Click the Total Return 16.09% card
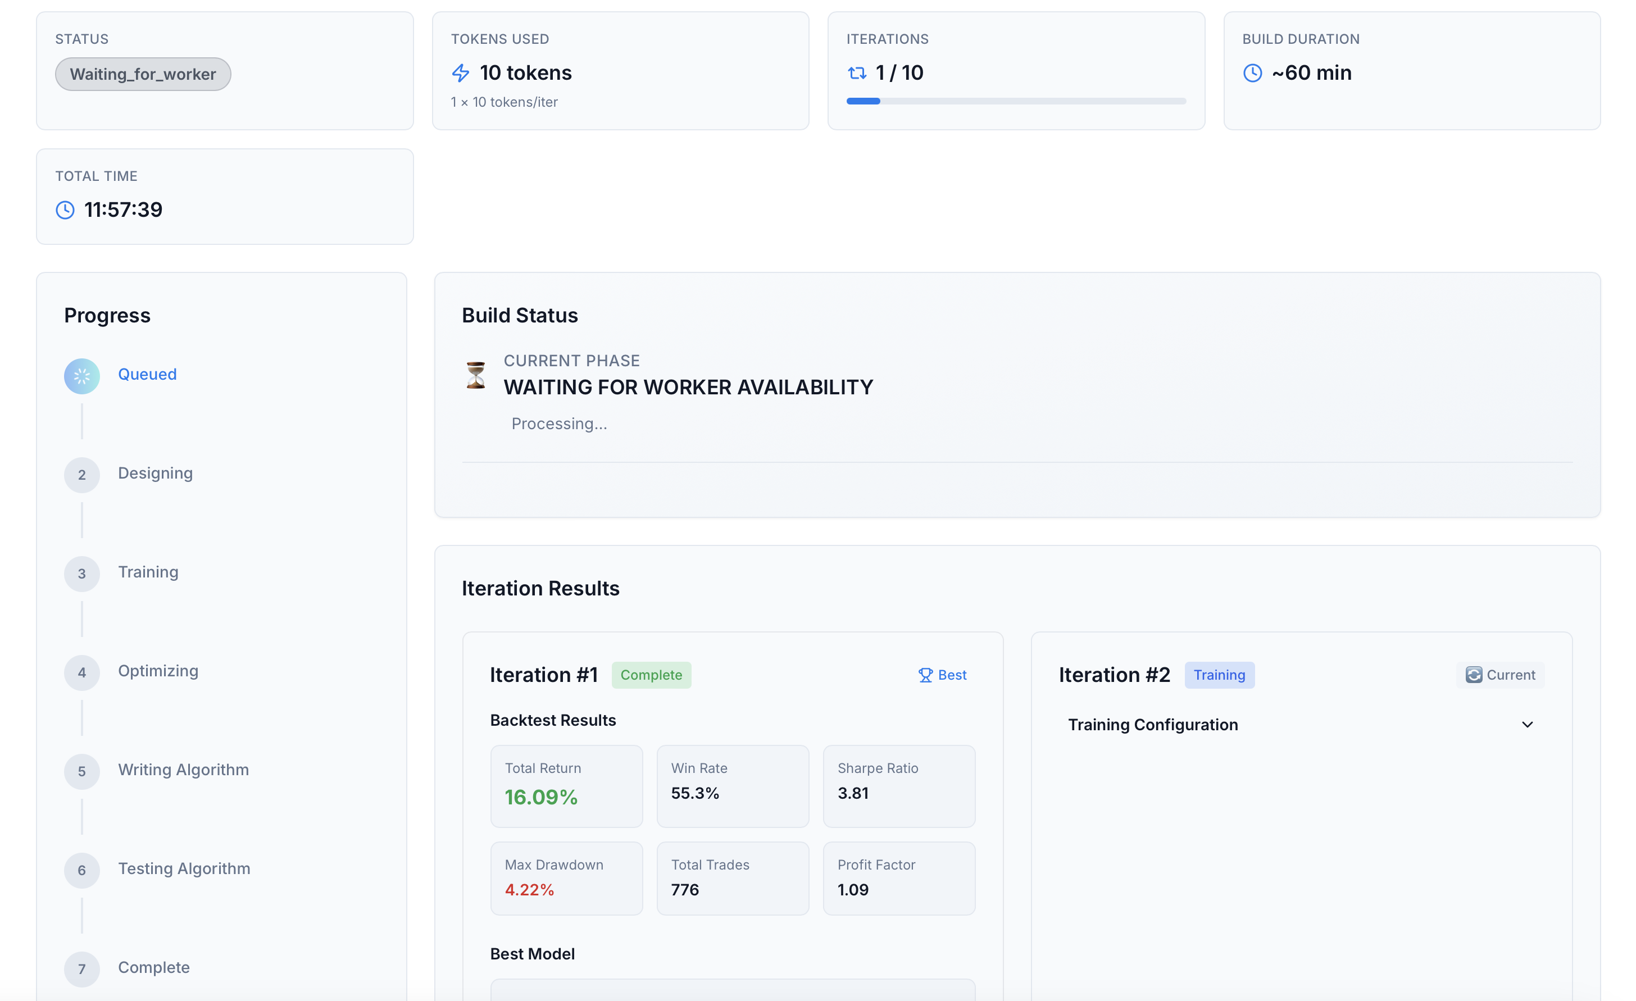The height and width of the screenshot is (1001, 1636). tap(566, 786)
